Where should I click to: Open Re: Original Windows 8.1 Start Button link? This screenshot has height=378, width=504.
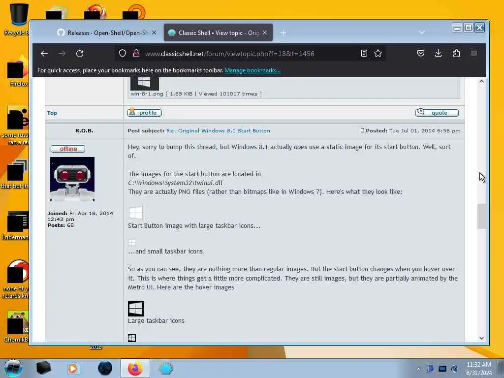click(218, 131)
